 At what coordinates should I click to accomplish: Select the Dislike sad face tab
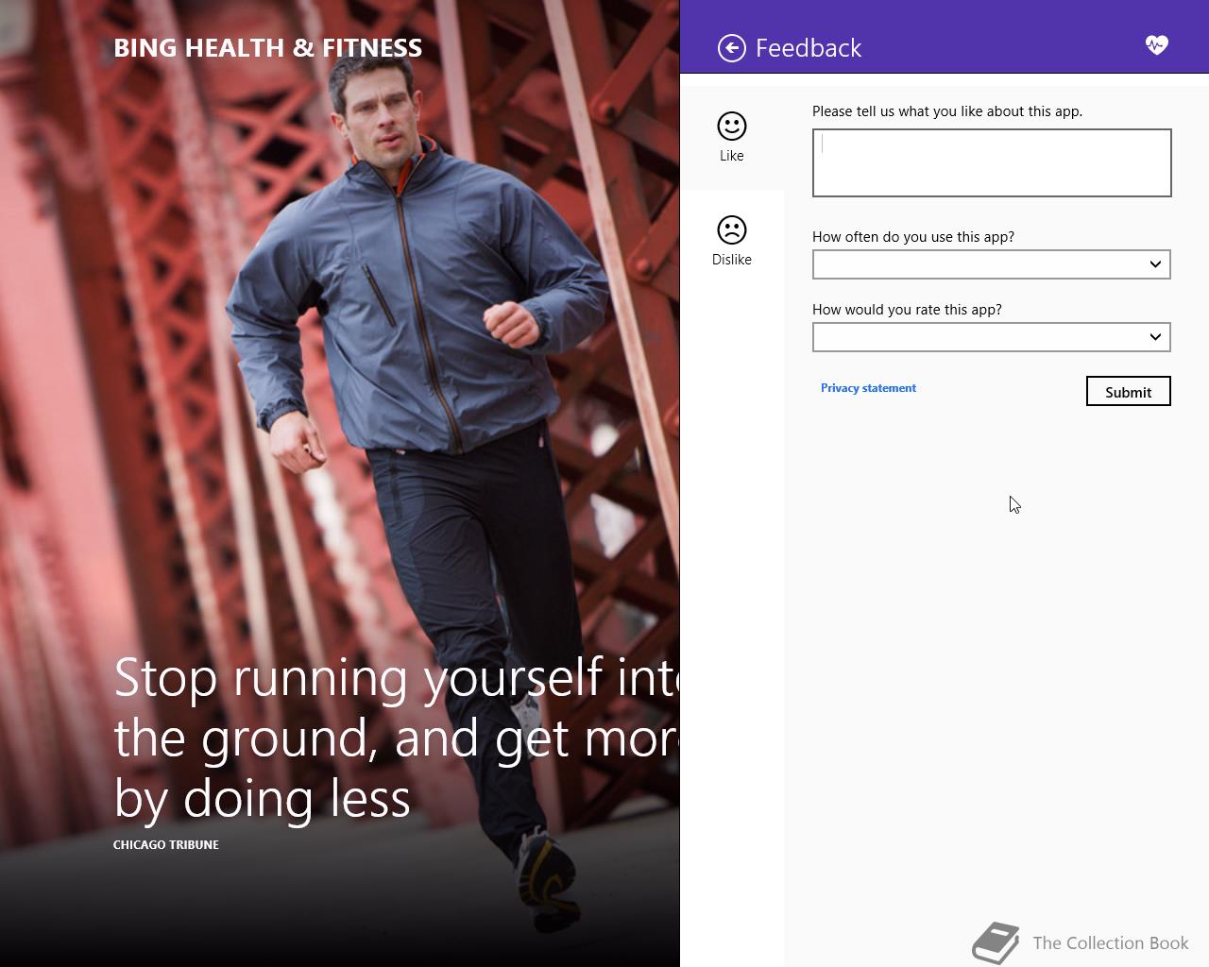(732, 242)
